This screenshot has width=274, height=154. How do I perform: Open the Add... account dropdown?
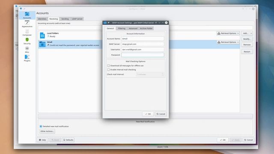tap(247, 33)
